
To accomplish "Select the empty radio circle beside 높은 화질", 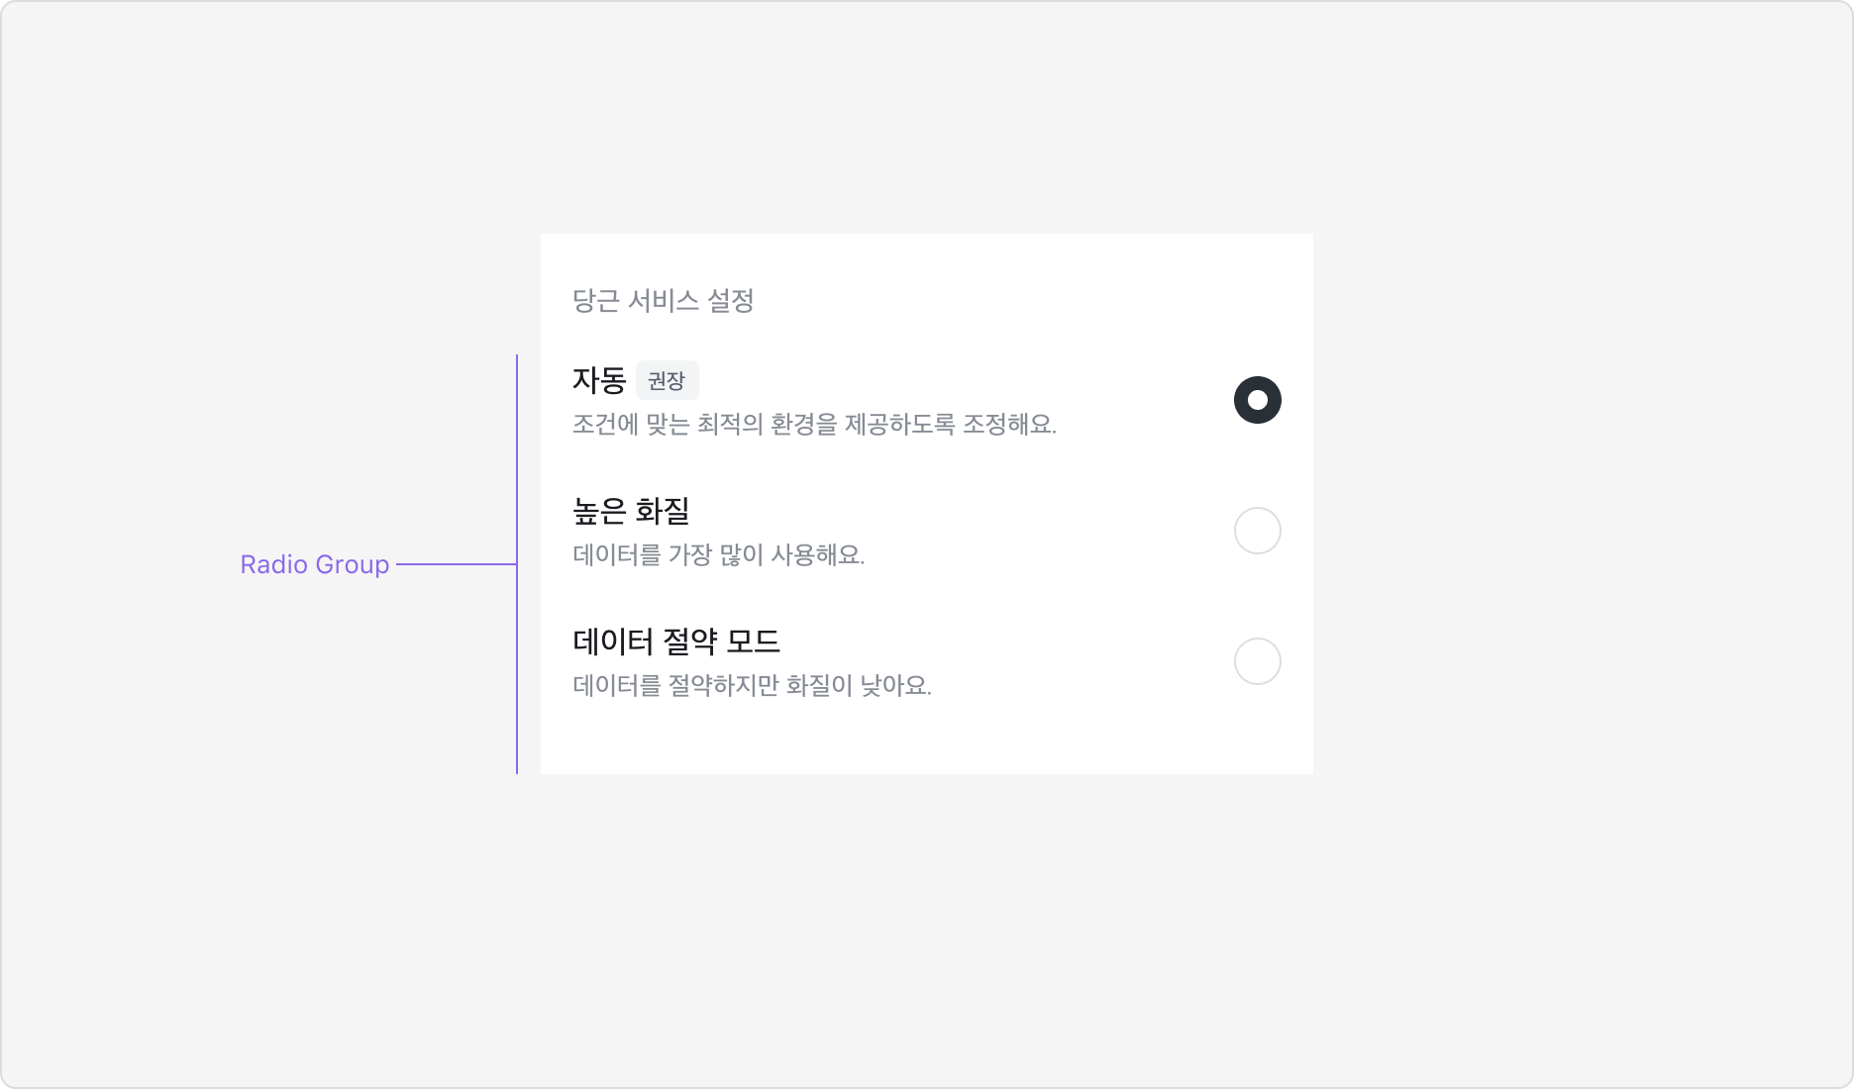I will tap(1257, 531).
